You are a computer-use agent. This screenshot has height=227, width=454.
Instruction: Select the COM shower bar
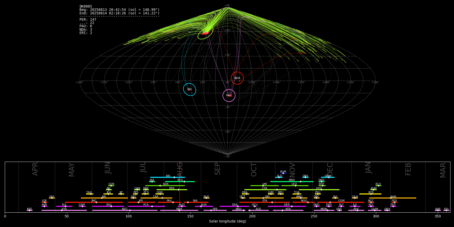point(341,202)
